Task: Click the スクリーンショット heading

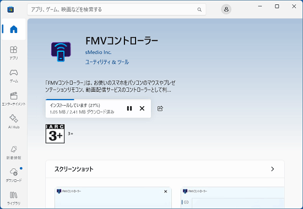Action: tap(74, 169)
